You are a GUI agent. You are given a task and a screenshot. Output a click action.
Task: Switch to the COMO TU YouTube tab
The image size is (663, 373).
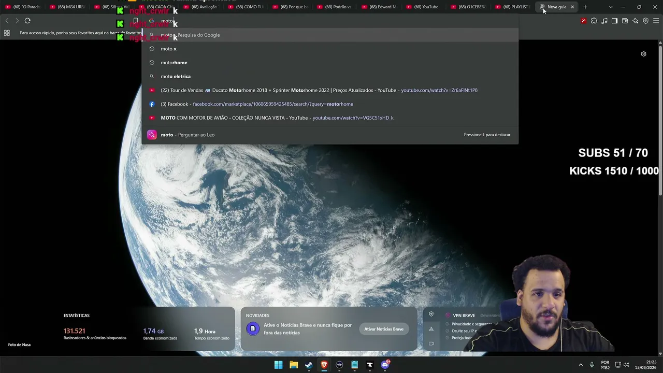click(246, 7)
